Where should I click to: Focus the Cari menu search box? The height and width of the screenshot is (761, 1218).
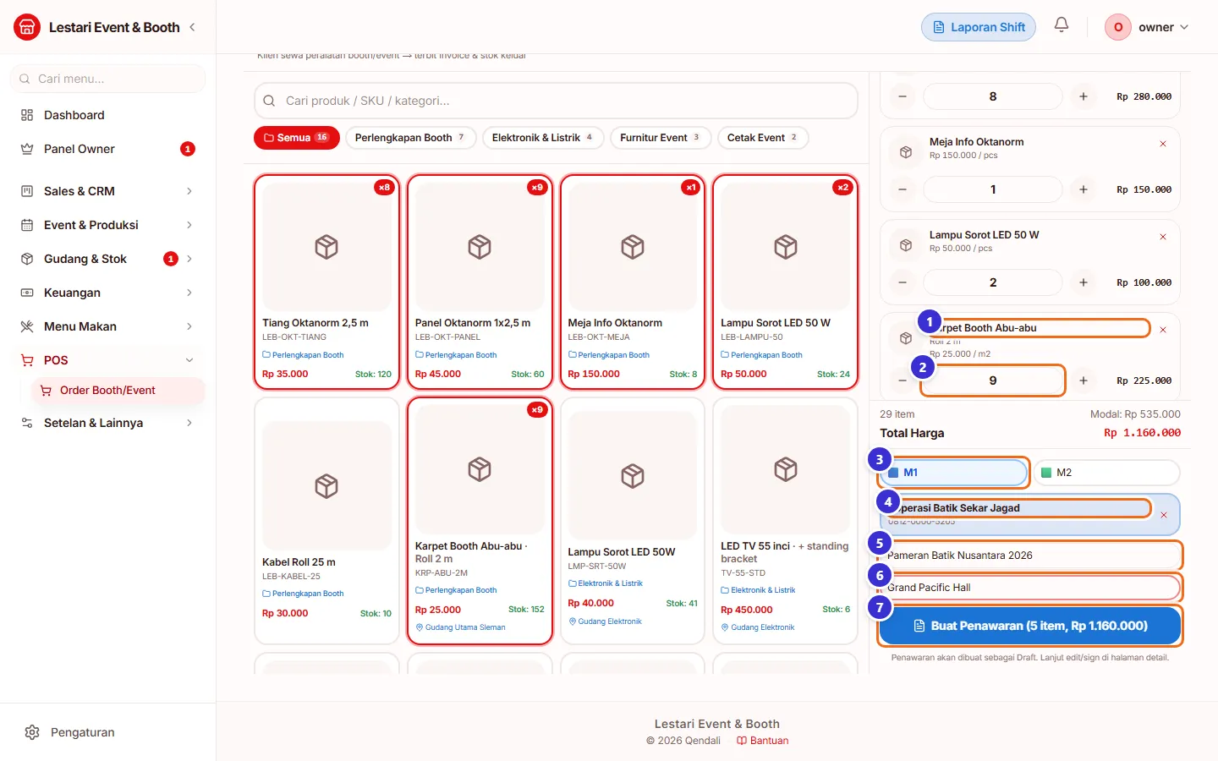click(107, 79)
